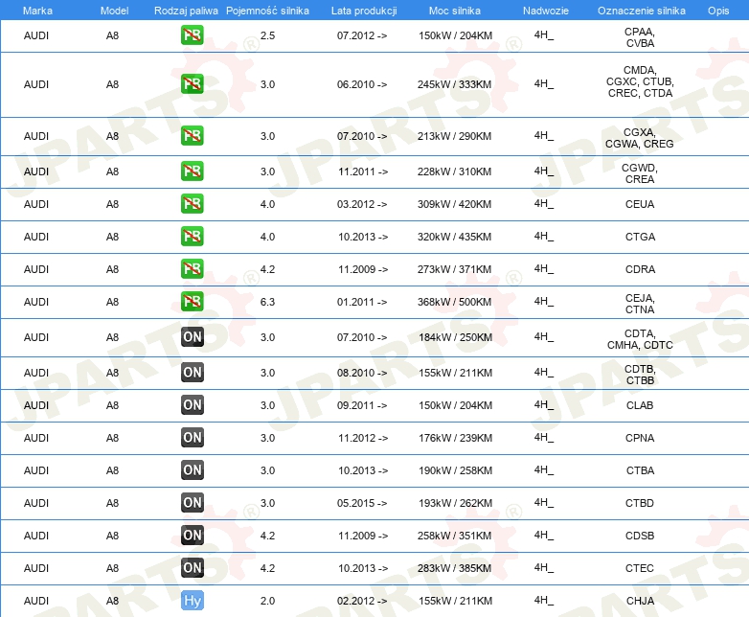The height and width of the screenshot is (617, 749).
Task: Click the ON diesel icon in the 283kW row
Action: [x=193, y=568]
